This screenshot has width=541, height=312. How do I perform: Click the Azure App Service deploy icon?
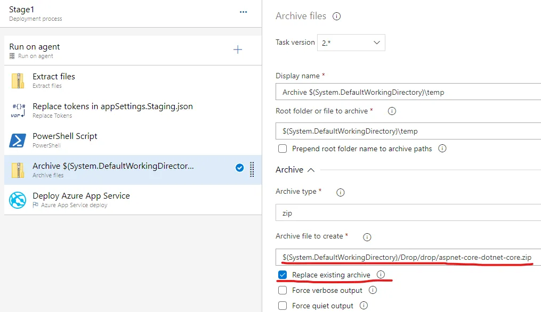click(18, 200)
